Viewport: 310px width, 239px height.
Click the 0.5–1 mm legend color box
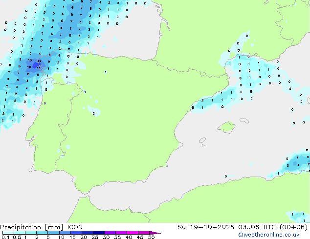point(20,233)
